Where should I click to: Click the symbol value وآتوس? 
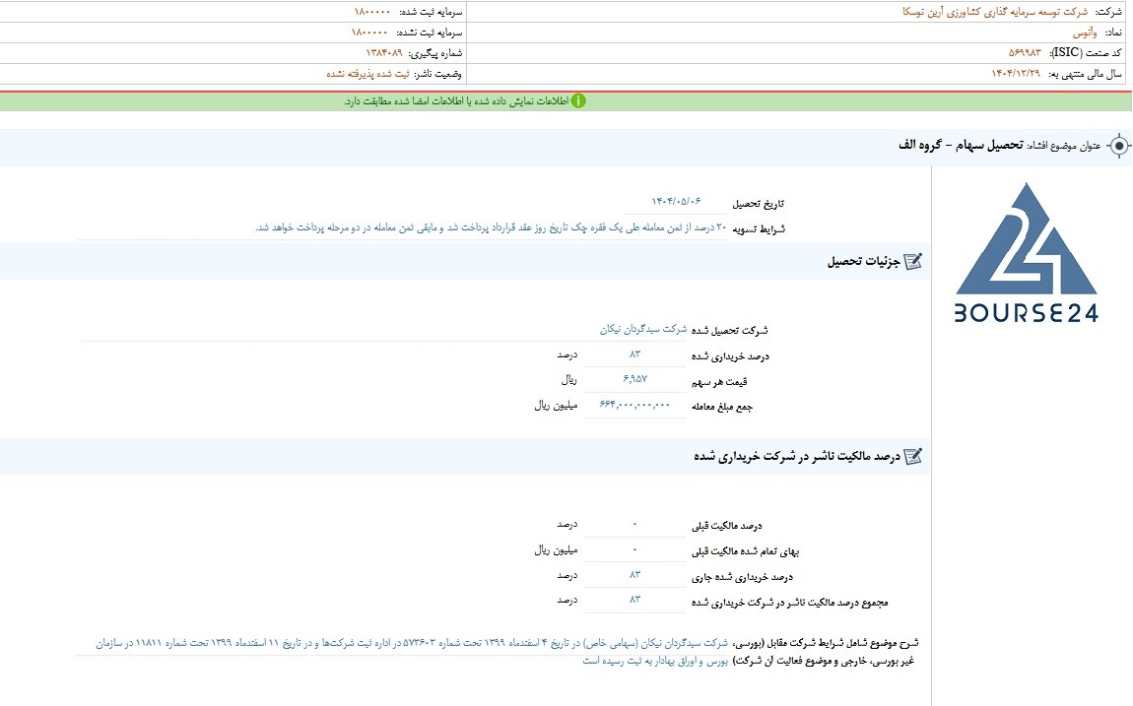coord(1086,32)
